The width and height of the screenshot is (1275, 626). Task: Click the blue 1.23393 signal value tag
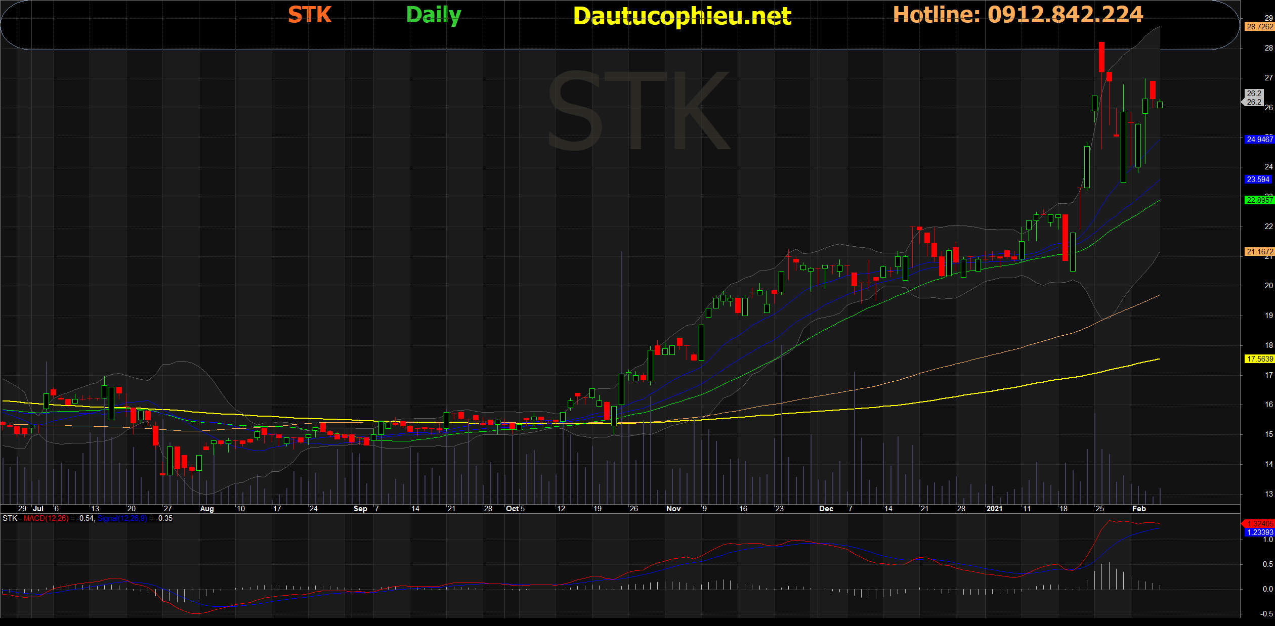tap(1259, 532)
